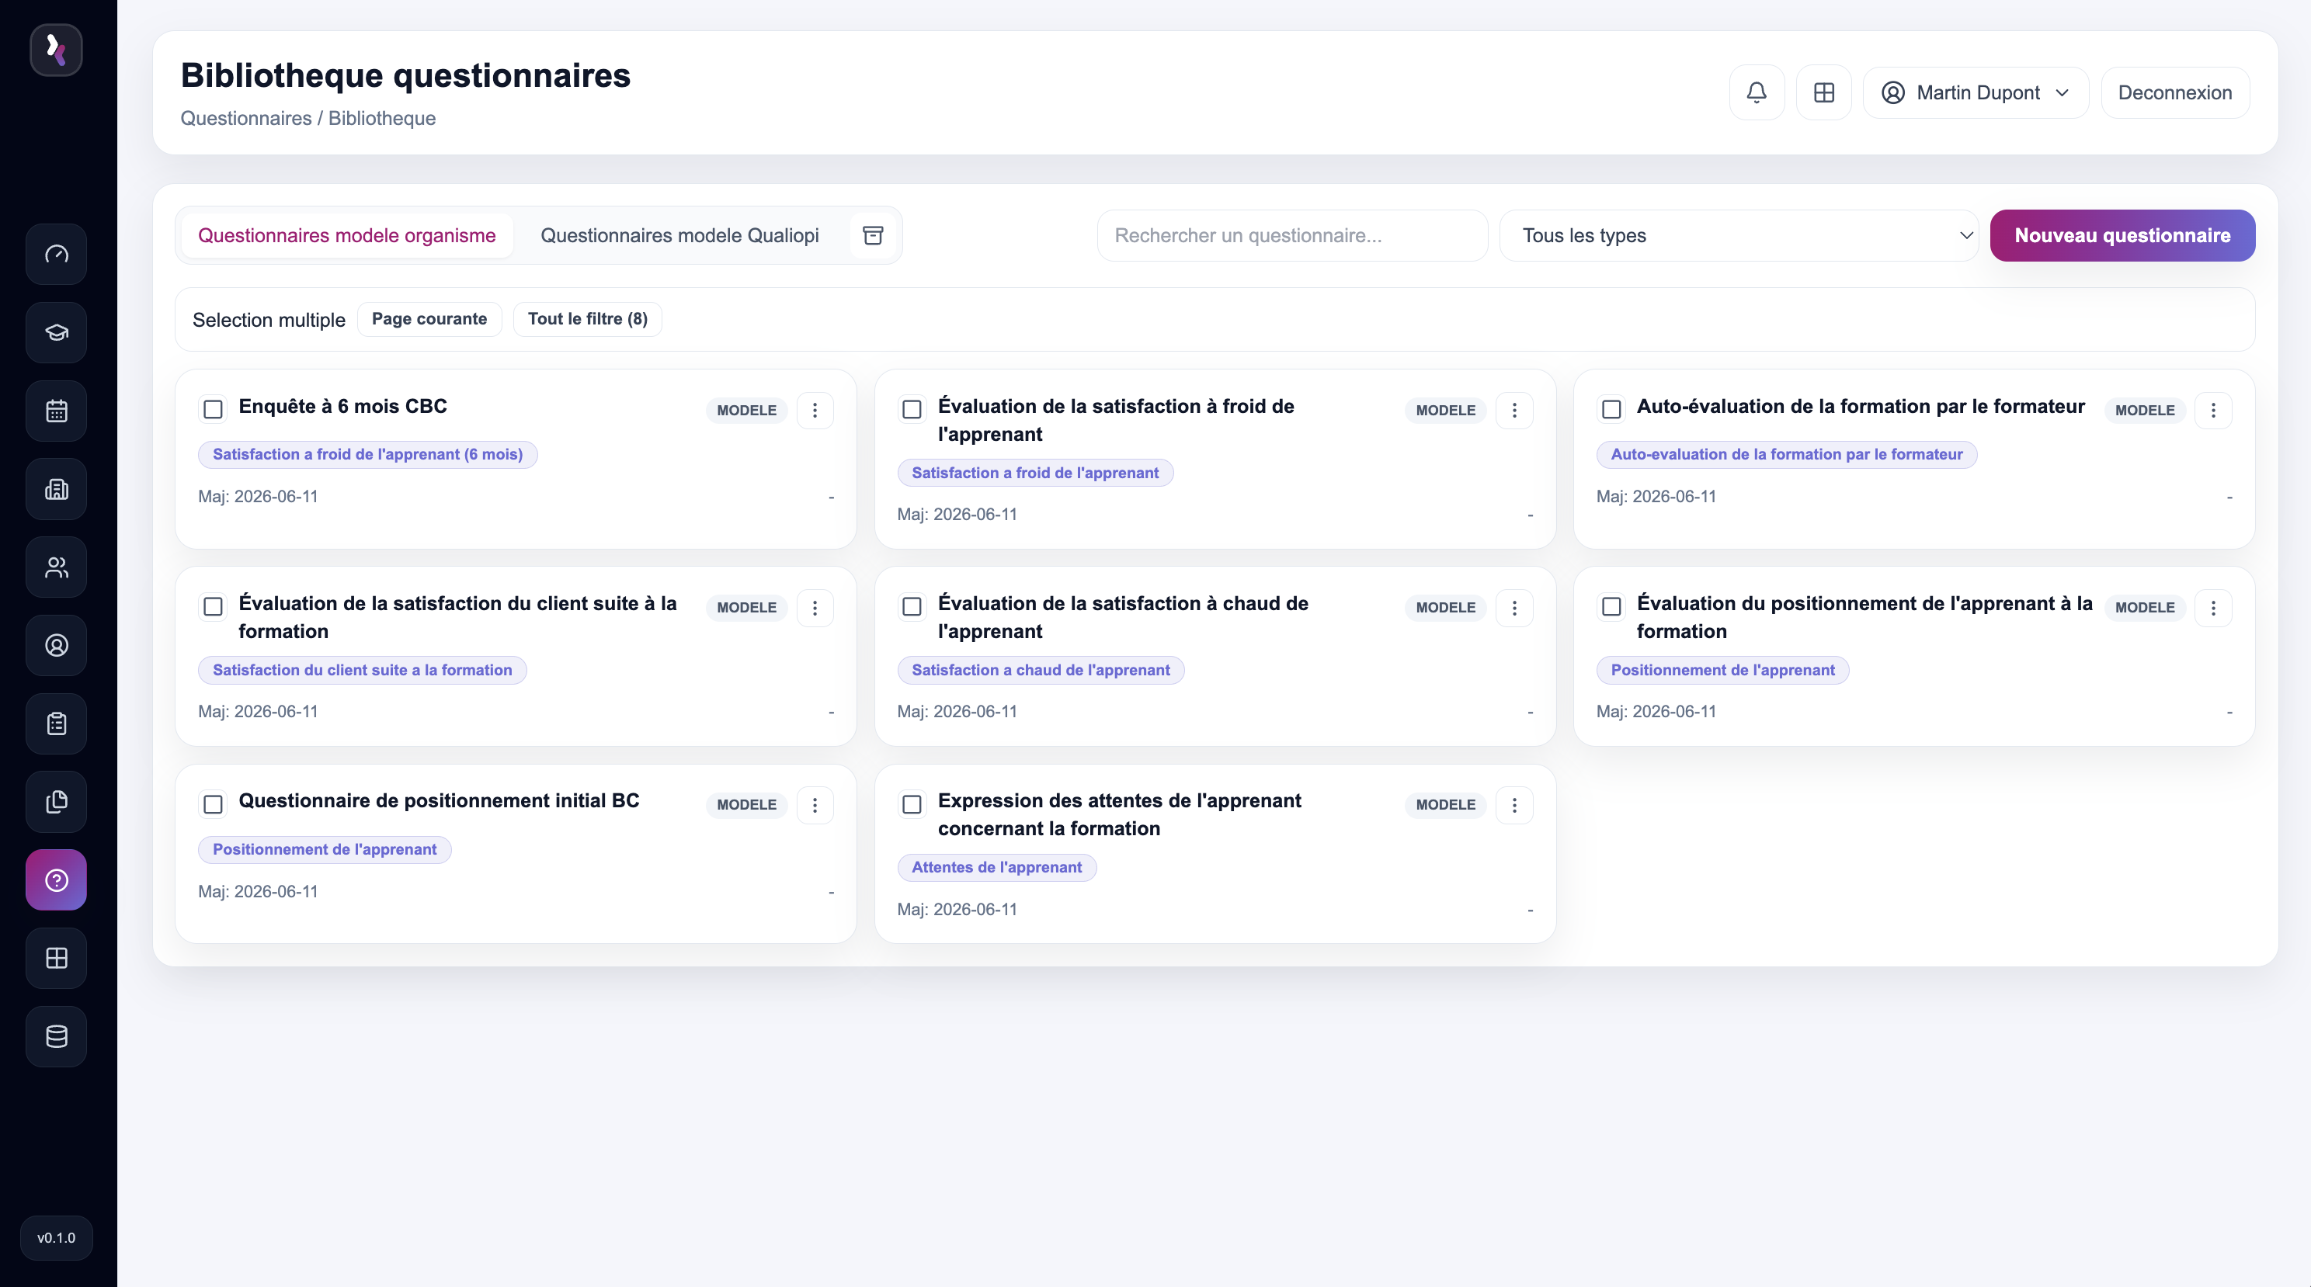Click the Satisfaction a froid (6 mois) tag
Image resolution: width=2311 pixels, height=1287 pixels.
pos(368,454)
